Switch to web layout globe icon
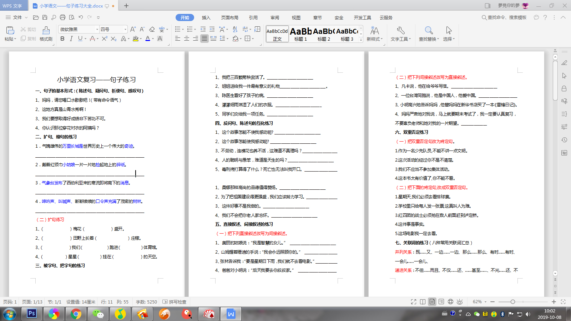This screenshot has width=571, height=321. click(x=450, y=302)
